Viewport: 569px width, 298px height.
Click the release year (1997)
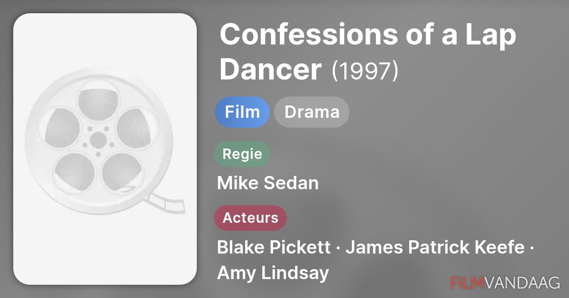(x=365, y=70)
